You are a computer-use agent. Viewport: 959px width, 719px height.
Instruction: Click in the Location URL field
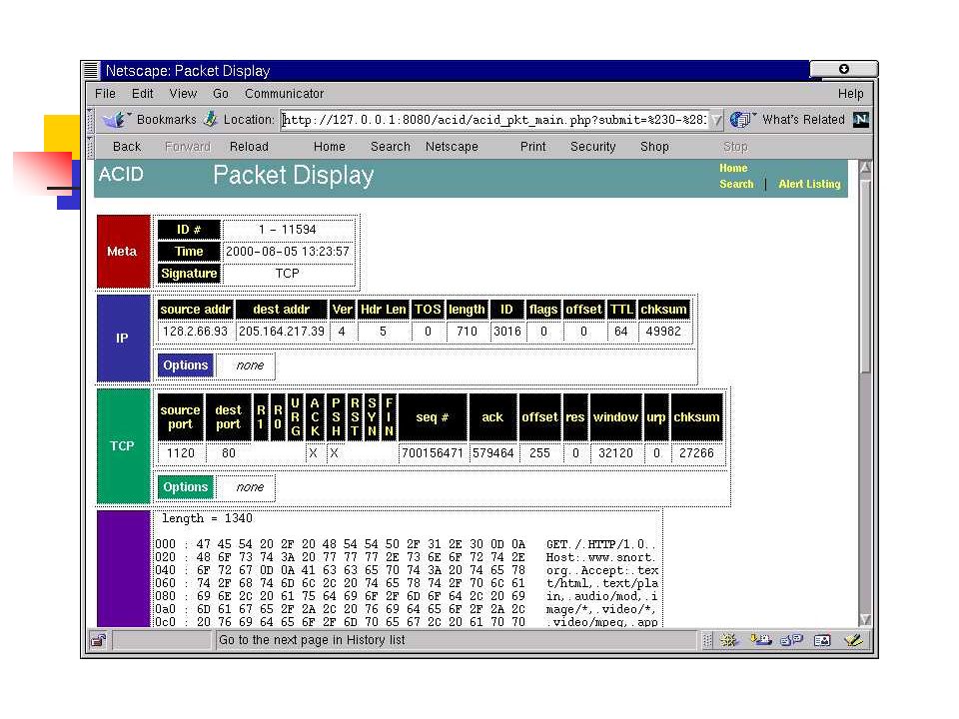[x=494, y=120]
